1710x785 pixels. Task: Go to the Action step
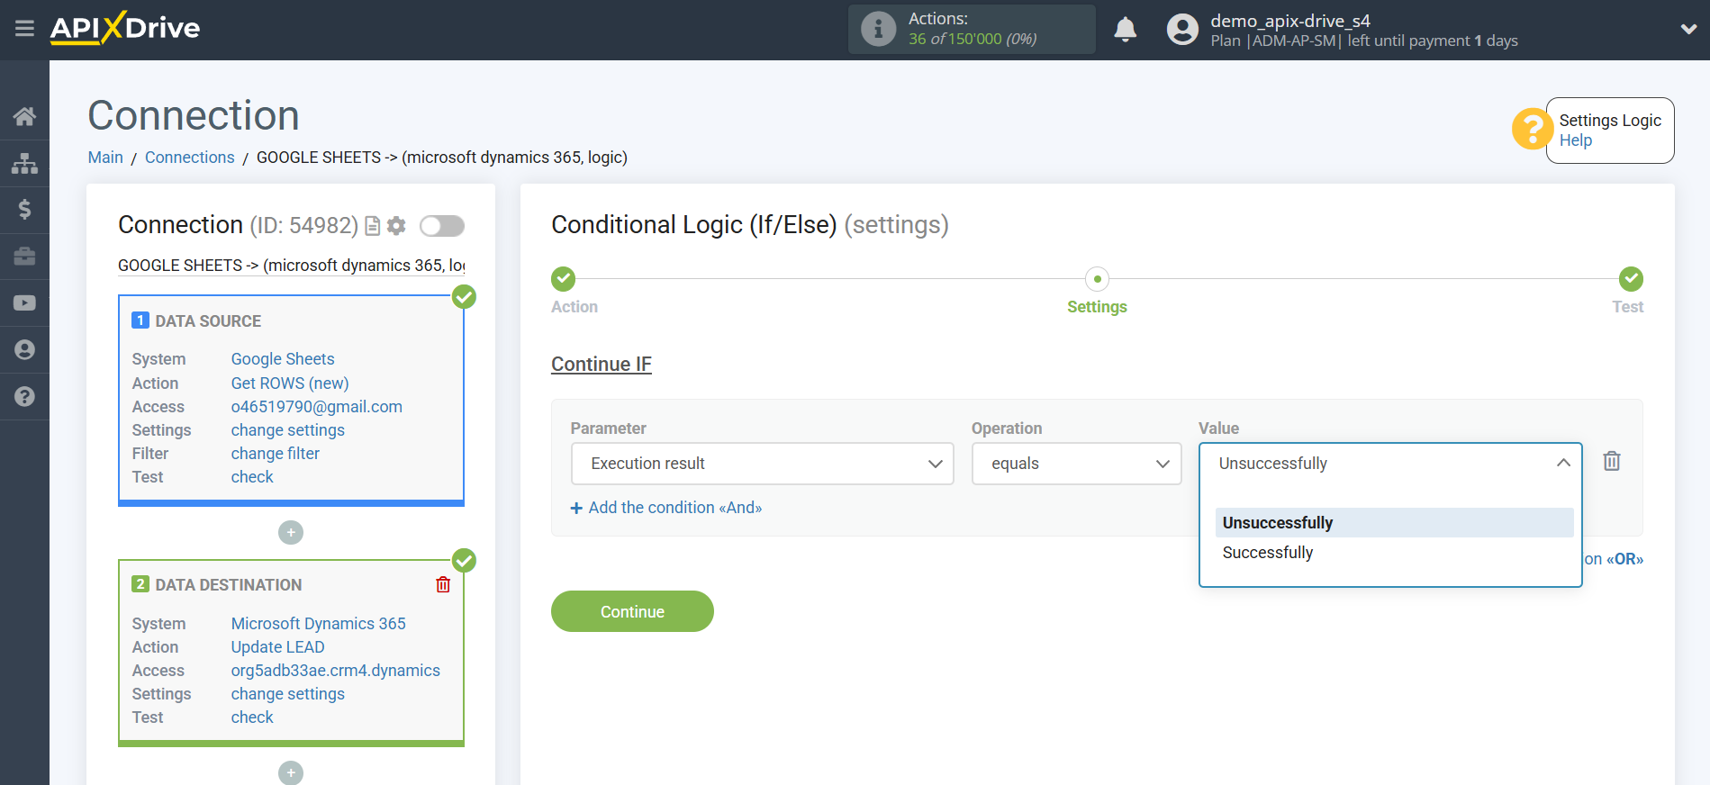pyautogui.click(x=564, y=279)
